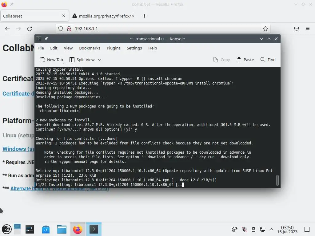The image size is (315, 236).
Task: Open the tracking protection shield icon
Action: tap(61, 29)
